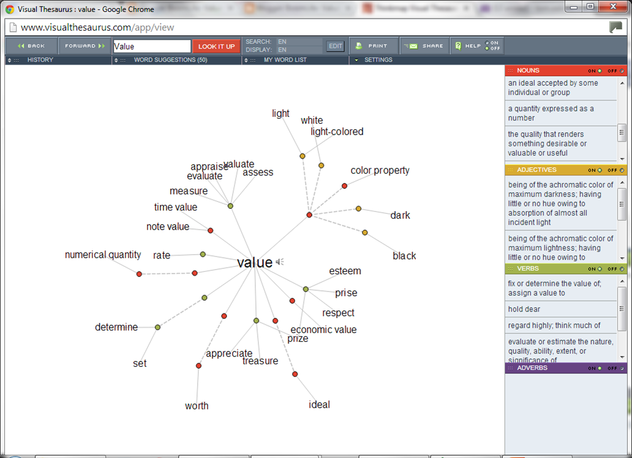Click the orange node beside dark

358,209
